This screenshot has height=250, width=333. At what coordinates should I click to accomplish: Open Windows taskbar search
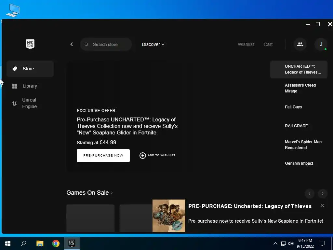(x=23, y=243)
